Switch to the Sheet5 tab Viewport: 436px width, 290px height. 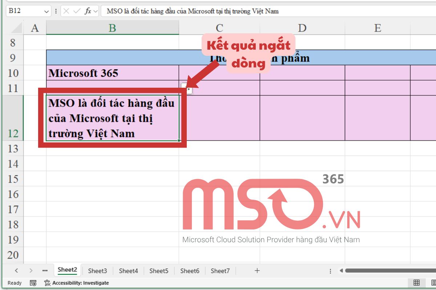[x=159, y=270]
